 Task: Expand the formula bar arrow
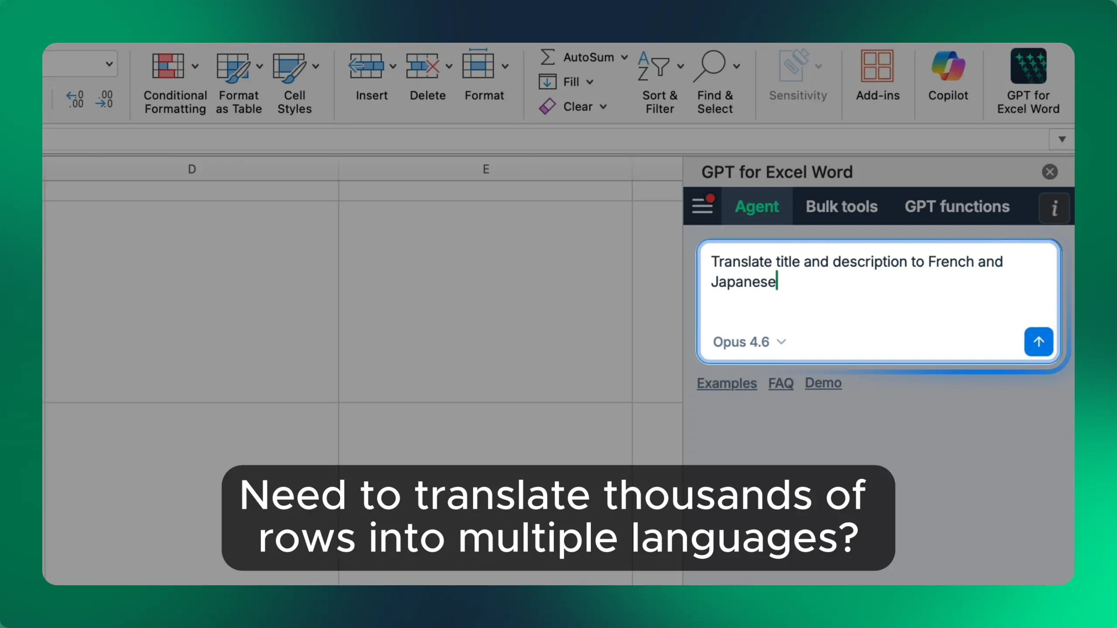[x=1062, y=139]
